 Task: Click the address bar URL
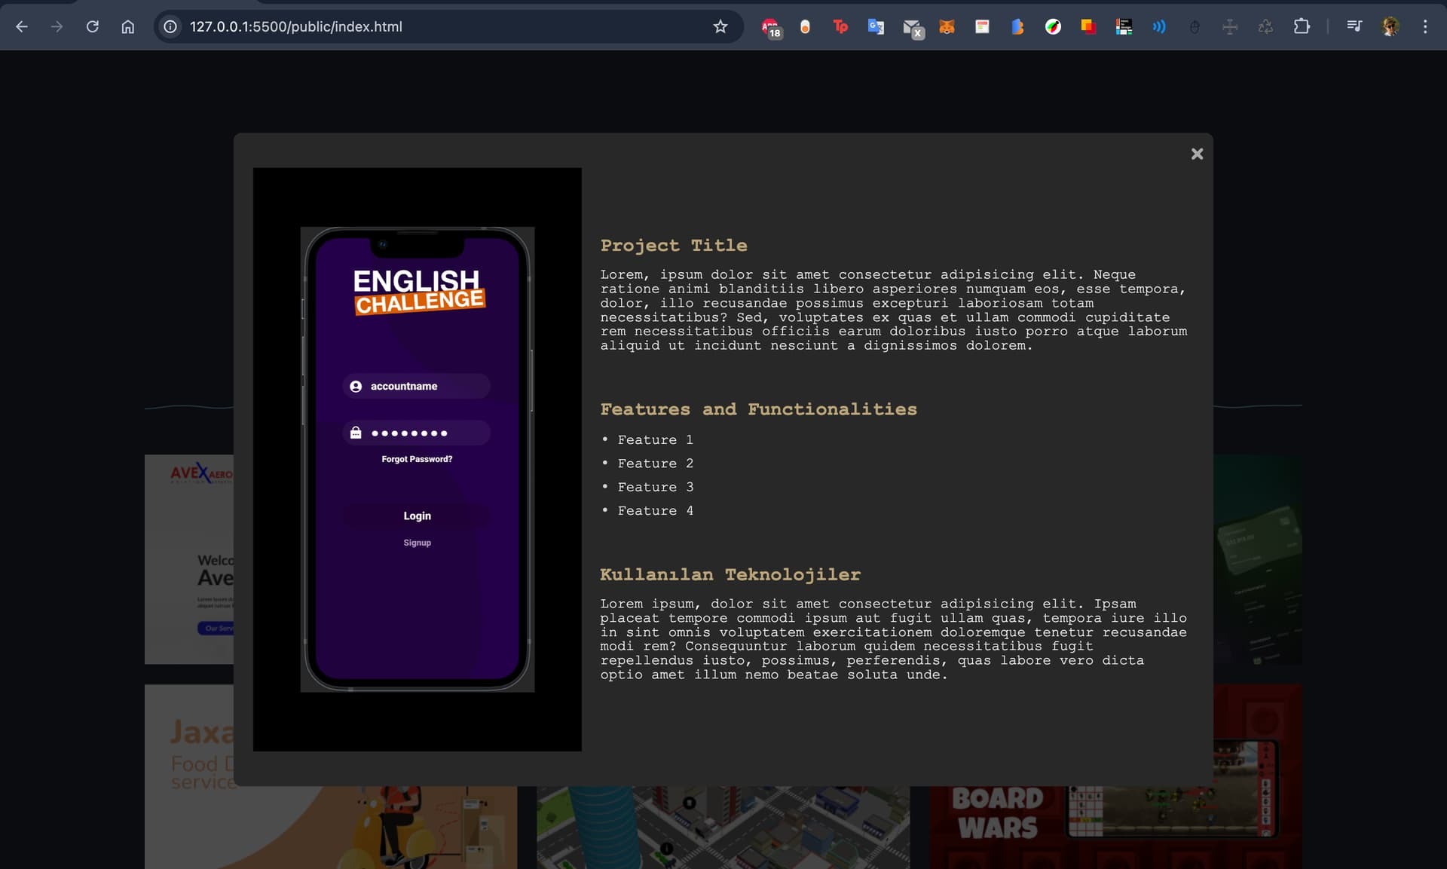pyautogui.click(x=296, y=26)
